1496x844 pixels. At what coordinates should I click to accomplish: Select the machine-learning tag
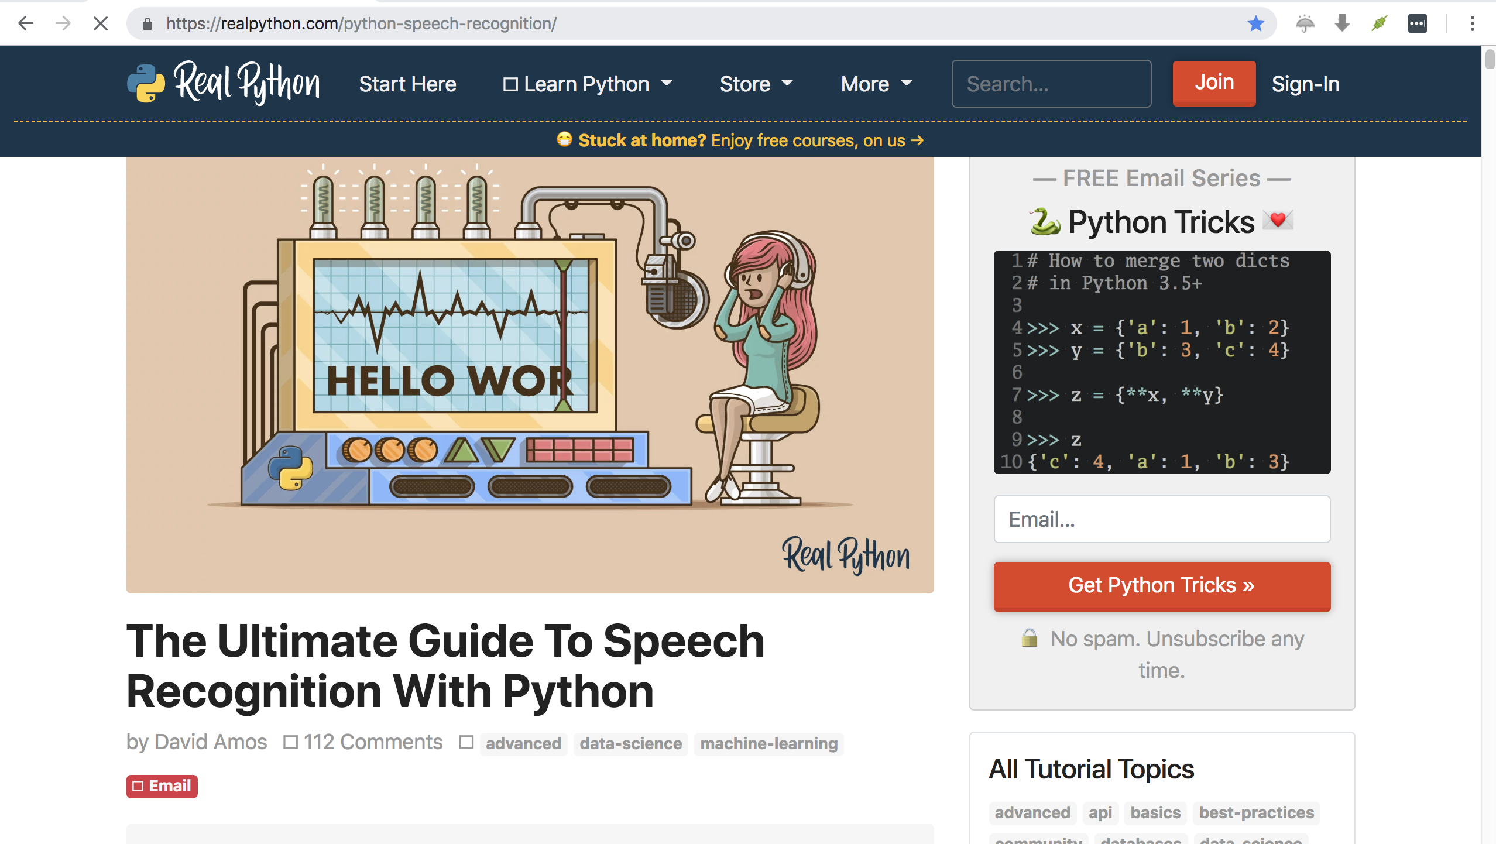click(x=768, y=744)
